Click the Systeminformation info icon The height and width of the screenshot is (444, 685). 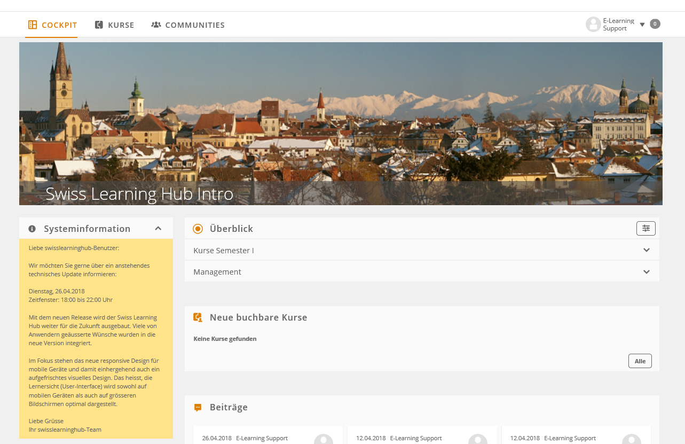pos(32,229)
